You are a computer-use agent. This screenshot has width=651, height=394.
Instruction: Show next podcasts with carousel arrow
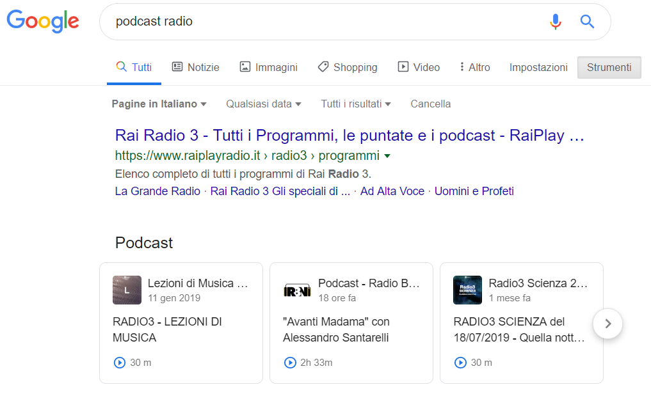coord(608,324)
